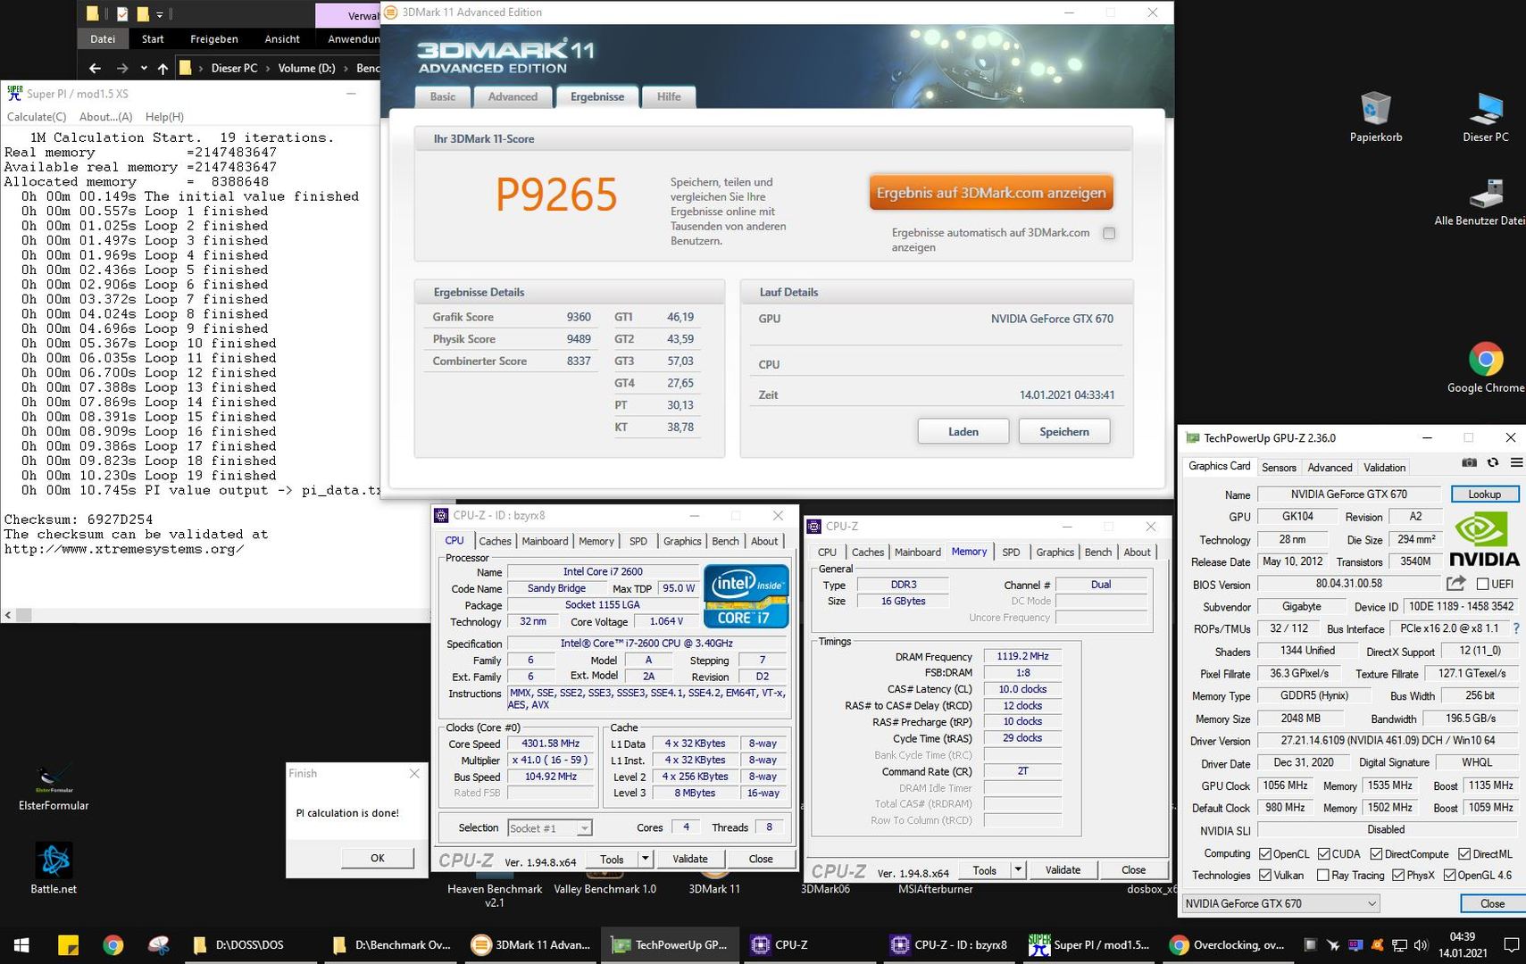Toggle the DirectML checkbox
The image size is (1526, 964).
point(1464,854)
